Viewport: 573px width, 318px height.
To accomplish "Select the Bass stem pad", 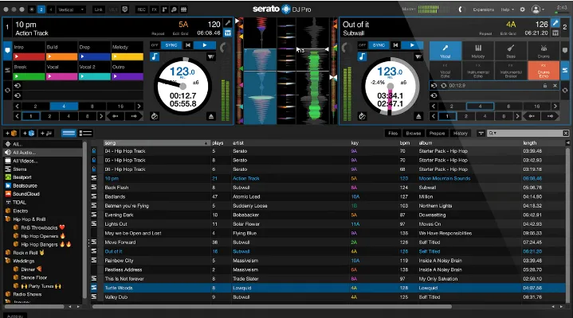I will (511, 51).
